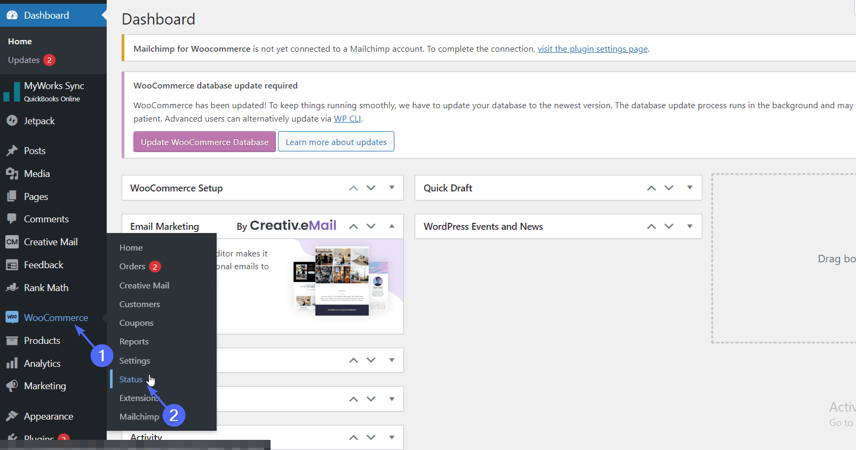Open Rank Math menu label

[x=46, y=288]
